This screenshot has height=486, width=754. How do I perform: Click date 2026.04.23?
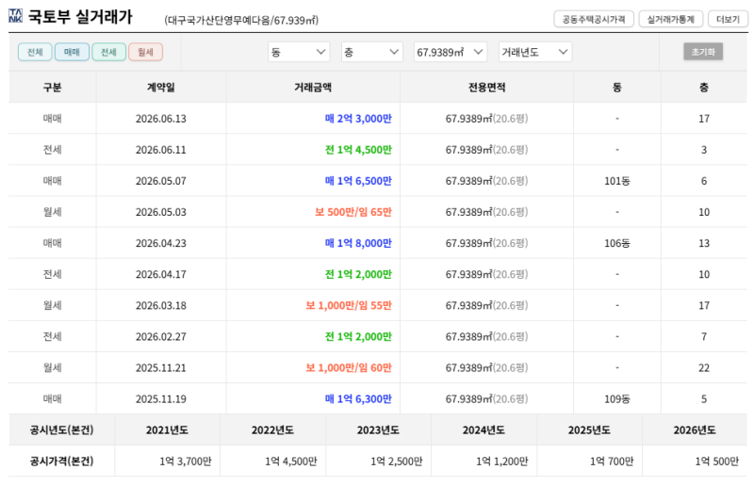coord(161,243)
